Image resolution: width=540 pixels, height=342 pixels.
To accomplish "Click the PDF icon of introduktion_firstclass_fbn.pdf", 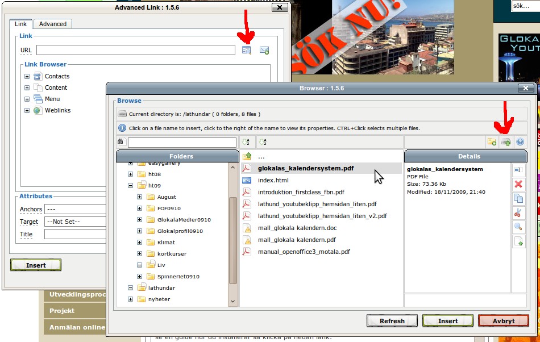I will pyautogui.click(x=246, y=192).
